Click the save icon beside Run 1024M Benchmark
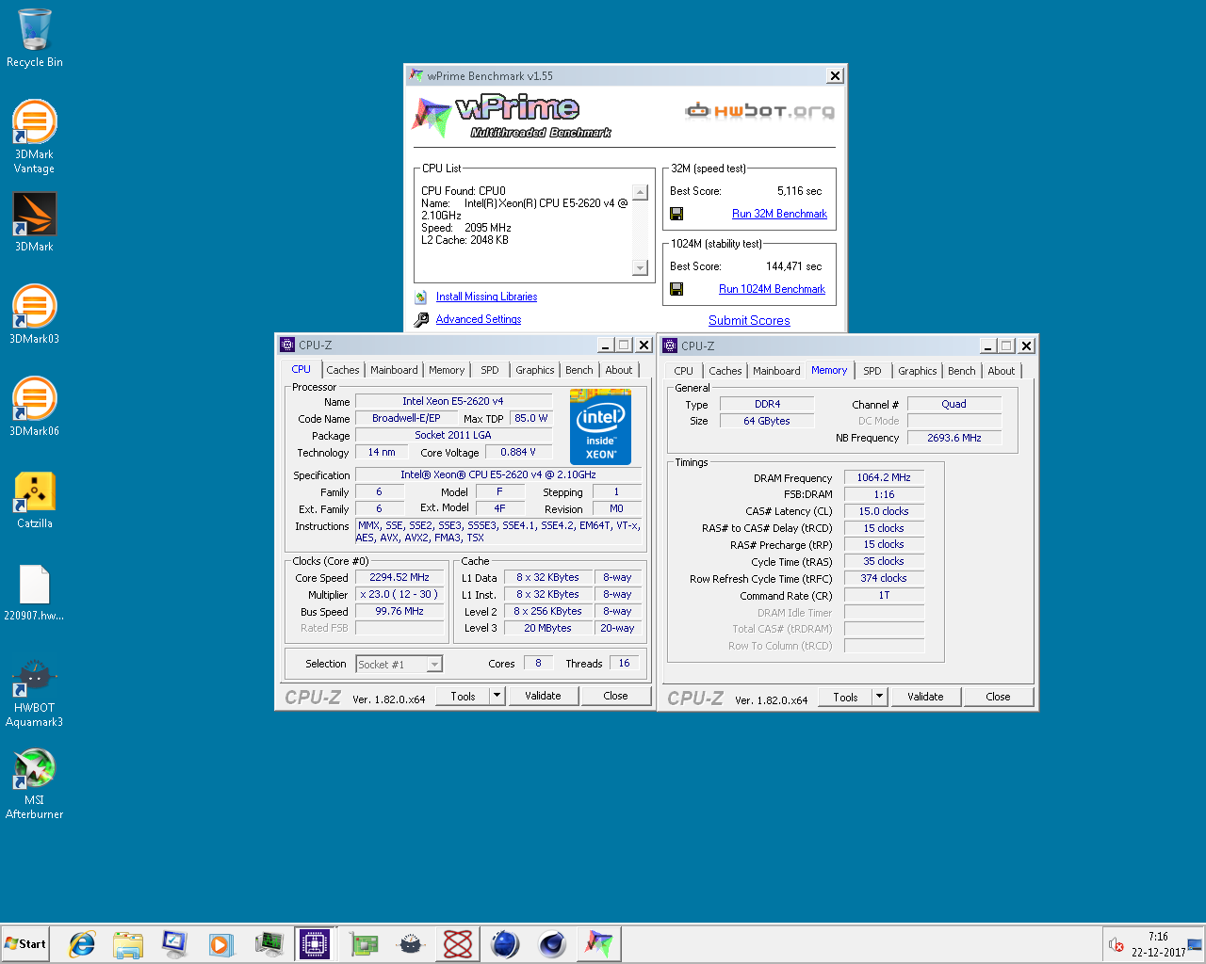This screenshot has width=1206, height=964. pos(676,289)
